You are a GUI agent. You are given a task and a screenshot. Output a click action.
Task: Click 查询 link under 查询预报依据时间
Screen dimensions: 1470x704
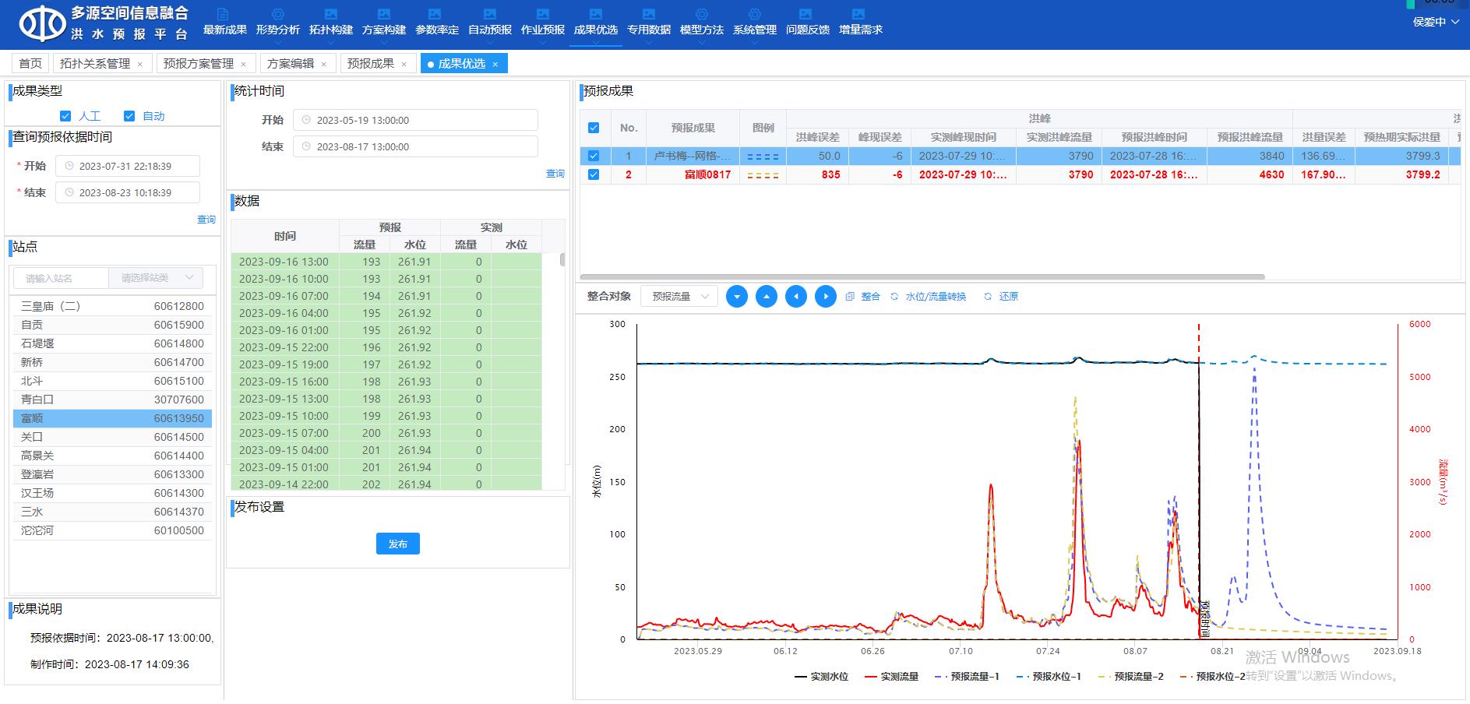click(206, 220)
